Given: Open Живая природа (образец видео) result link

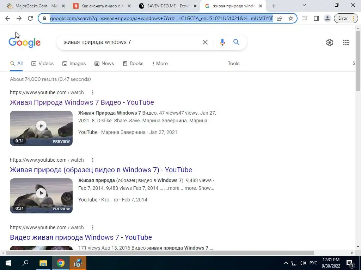Looking at the screenshot, I should (101, 170).
